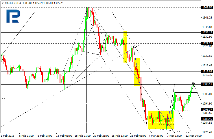The image size is (214, 139).
Task: Select the 1346.50 price level label
Action: coord(207,8)
